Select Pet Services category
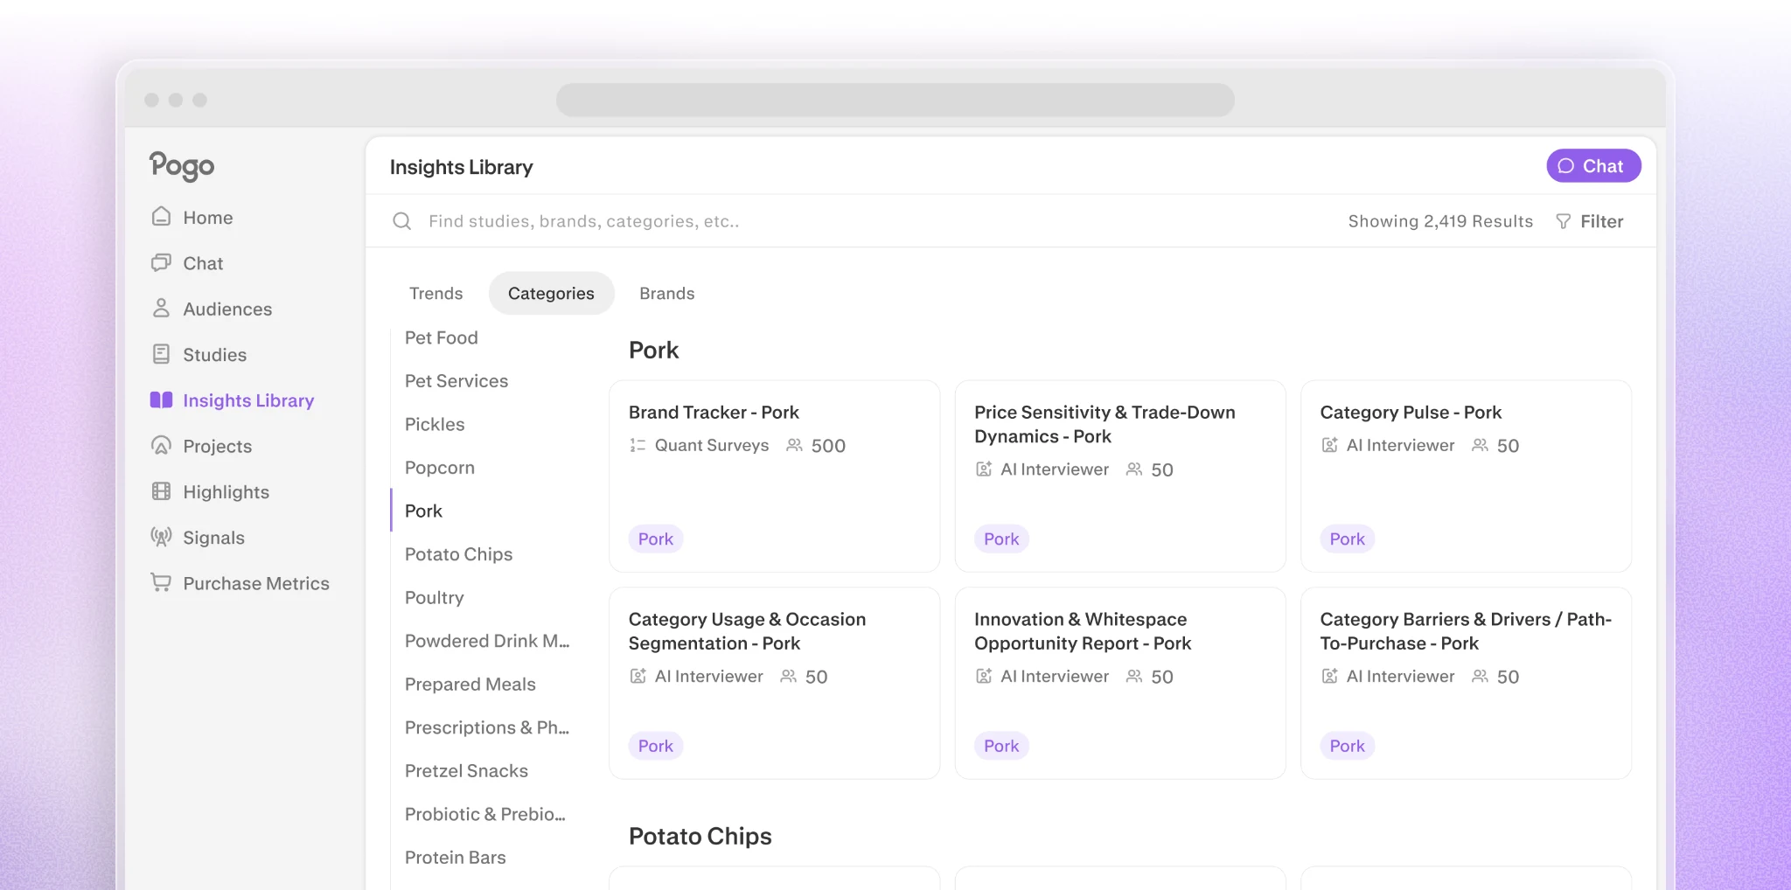This screenshot has width=1791, height=890. coord(456,381)
